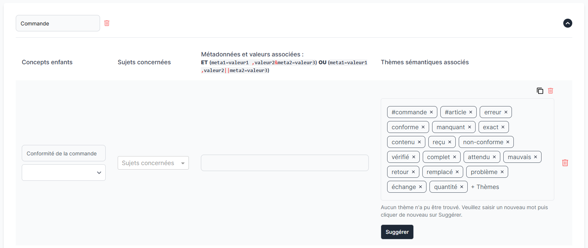The height and width of the screenshot is (248, 588).
Task: Click the empty metadata values input field
Action: 284,163
